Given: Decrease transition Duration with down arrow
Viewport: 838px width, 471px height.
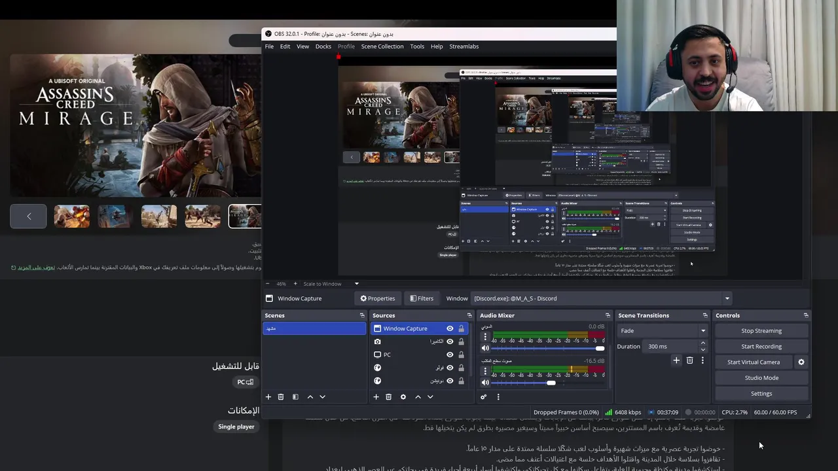Looking at the screenshot, I should click(x=703, y=349).
